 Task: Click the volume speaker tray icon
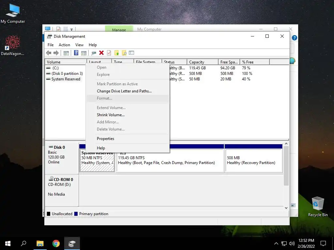coord(292,243)
